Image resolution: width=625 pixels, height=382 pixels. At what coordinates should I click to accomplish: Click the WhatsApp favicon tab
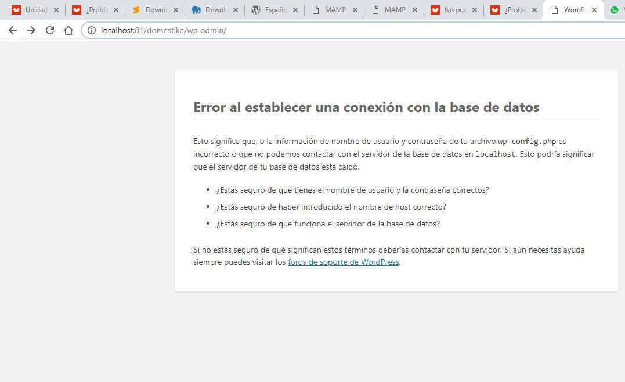point(615,10)
